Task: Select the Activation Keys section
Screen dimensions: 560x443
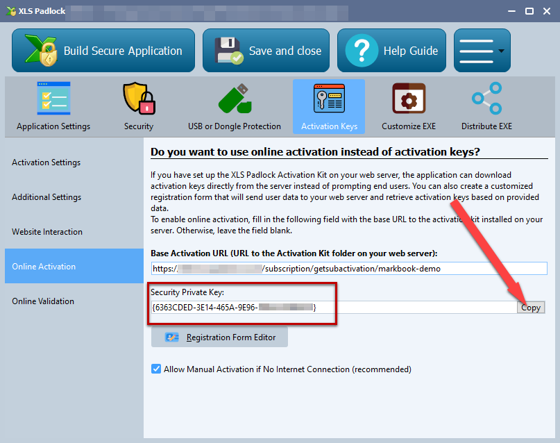Action: (x=329, y=107)
